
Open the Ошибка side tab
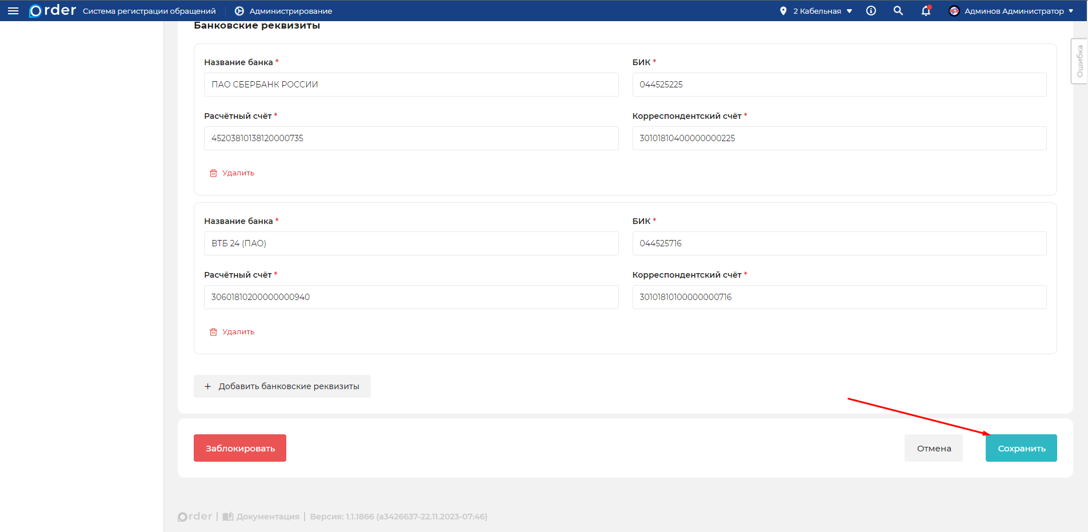tap(1079, 61)
